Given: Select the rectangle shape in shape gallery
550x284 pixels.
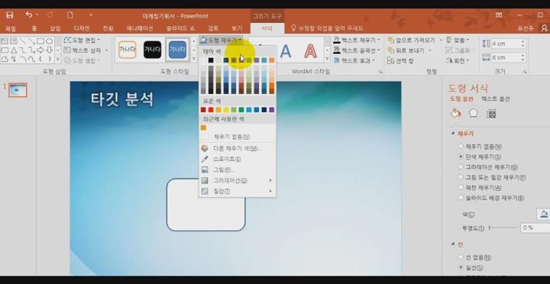Looking at the screenshot, I should click(40, 41).
